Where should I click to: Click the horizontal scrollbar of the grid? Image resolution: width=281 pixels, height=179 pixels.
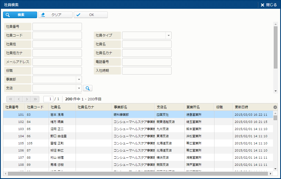[137, 174]
